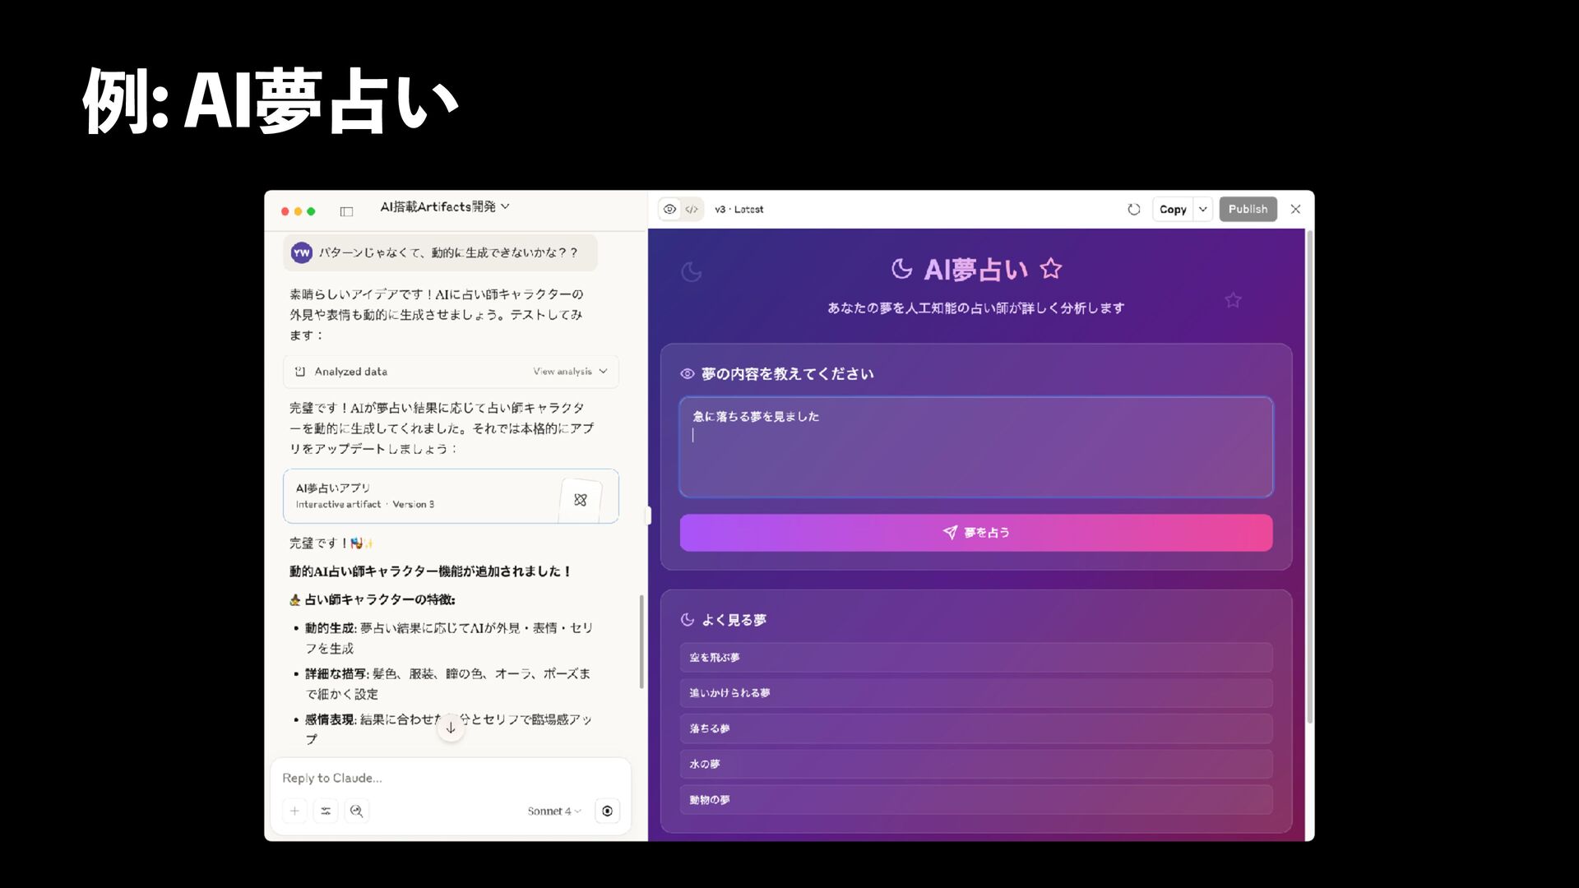This screenshot has height=888, width=1579.
Task: Close the artifact panel
Action: click(1295, 210)
